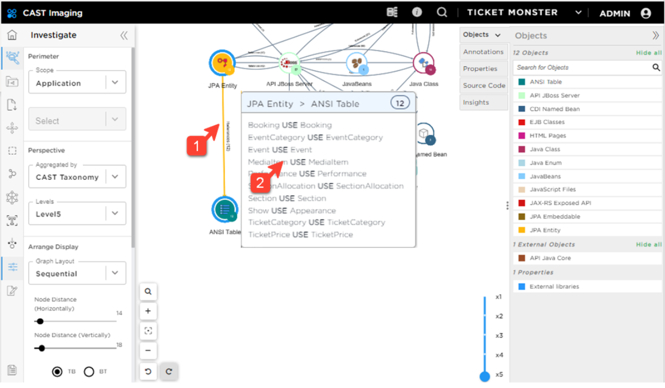Screen dimensions: 665x388
Task: Open the Objects tab dropdown
Action: point(483,35)
